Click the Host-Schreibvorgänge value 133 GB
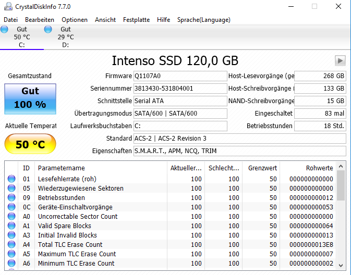This screenshot has height=275, width=351. pyautogui.click(x=320, y=89)
